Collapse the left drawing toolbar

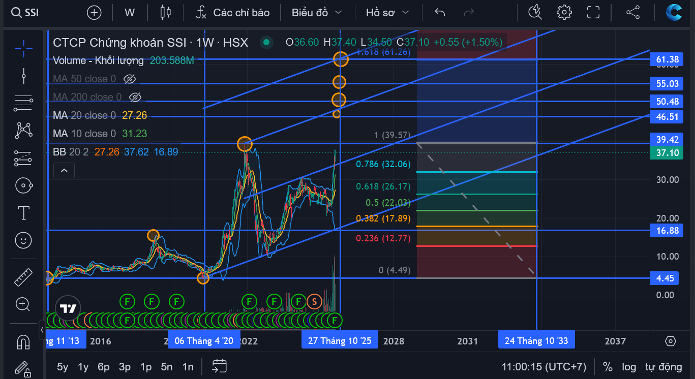pyautogui.click(x=42, y=330)
